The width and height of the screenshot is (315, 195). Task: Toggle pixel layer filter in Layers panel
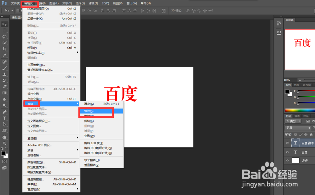click(x=308, y=121)
